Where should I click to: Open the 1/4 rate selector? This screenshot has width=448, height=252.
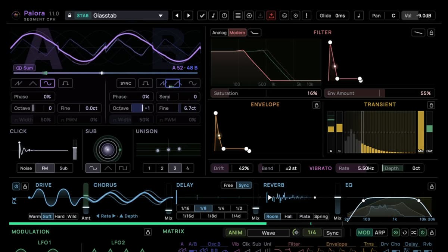coord(312,233)
